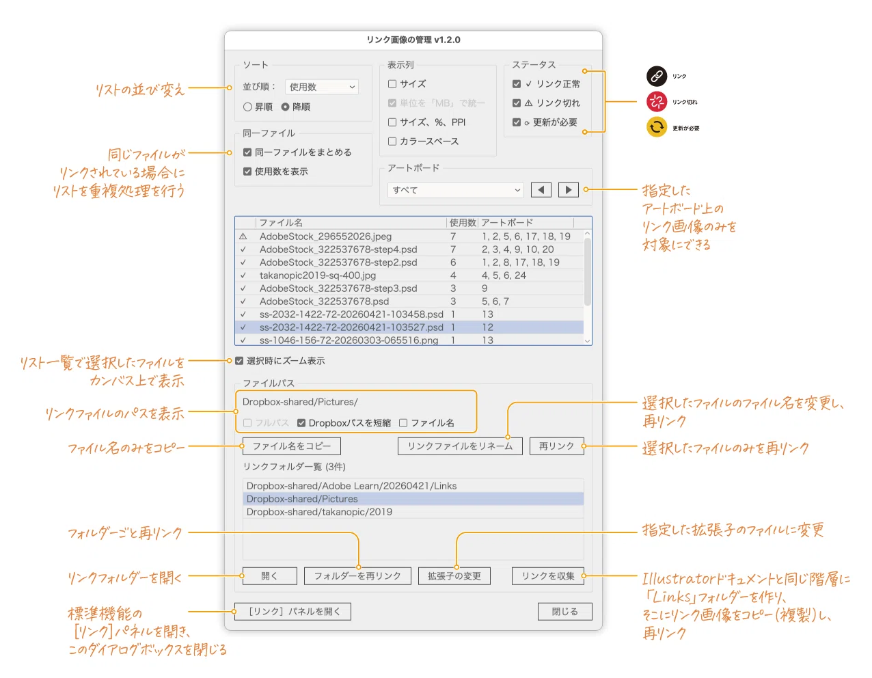Click the 閉じる button
The image size is (872, 678).
pyautogui.click(x=565, y=612)
